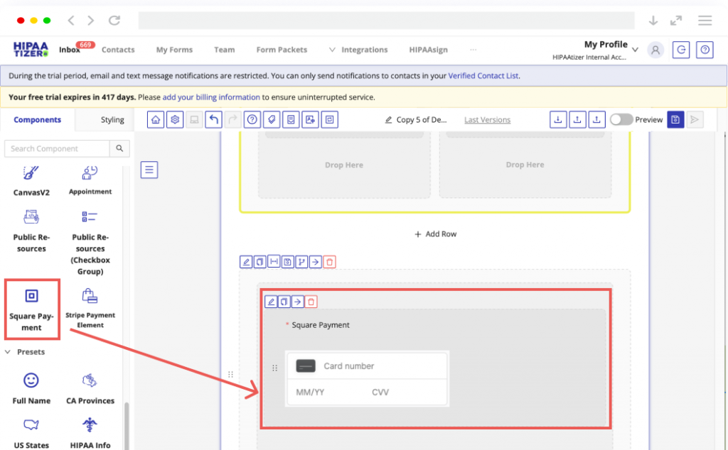Viewport: 728px width, 450px height.
Task: Navigate to Team
Action: pos(224,50)
